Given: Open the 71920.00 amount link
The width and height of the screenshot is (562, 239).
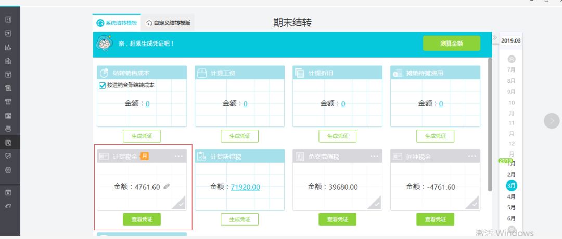Looking at the screenshot, I should click(x=246, y=187).
